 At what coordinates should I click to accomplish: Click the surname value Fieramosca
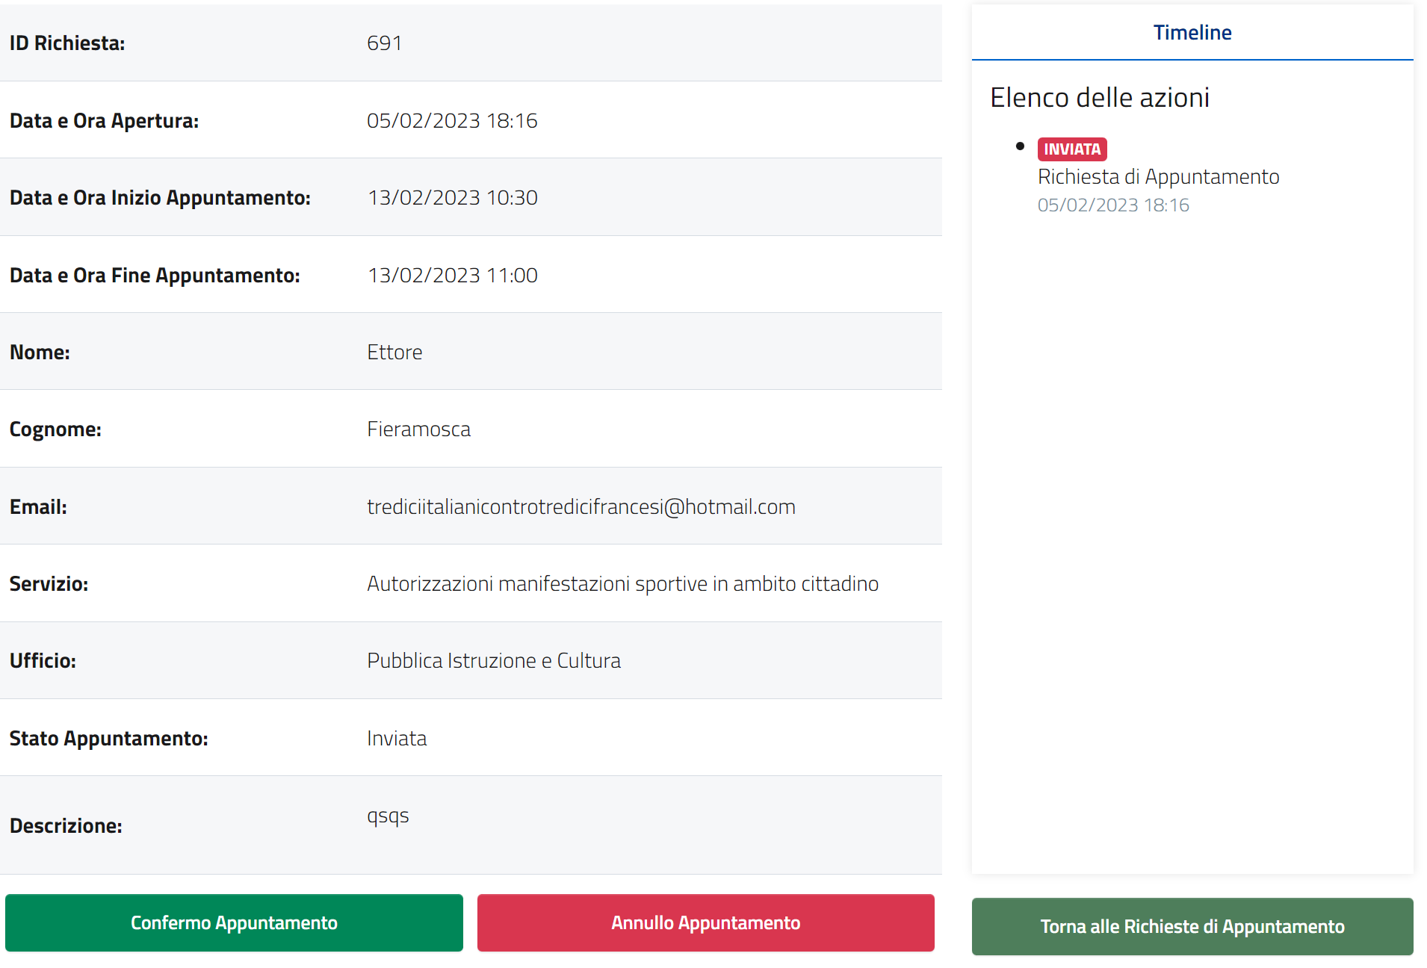click(x=418, y=429)
